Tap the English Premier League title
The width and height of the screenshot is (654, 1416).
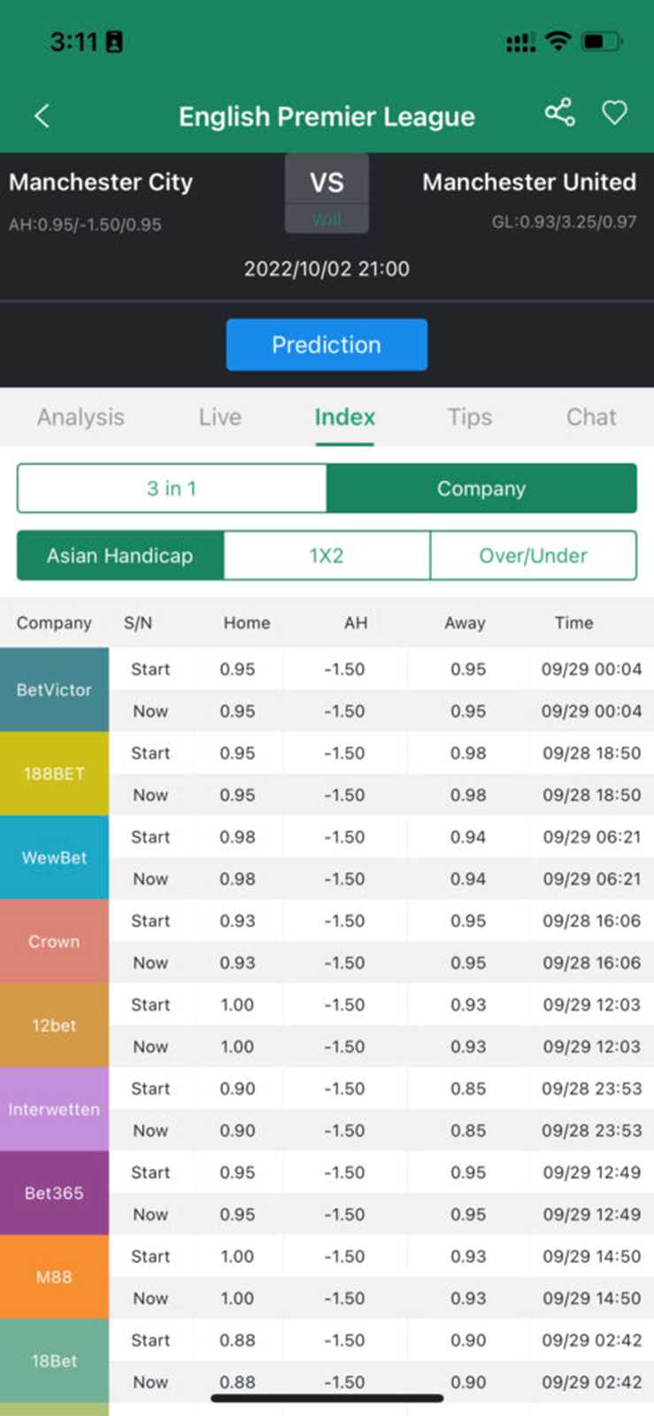tap(327, 117)
